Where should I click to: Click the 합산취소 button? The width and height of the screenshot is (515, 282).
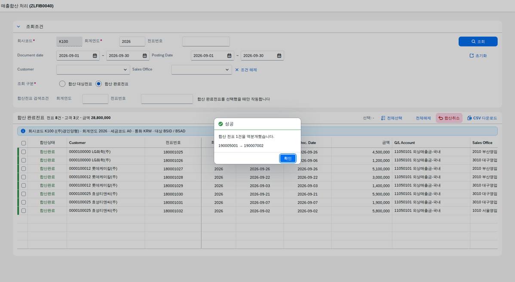[x=449, y=118]
